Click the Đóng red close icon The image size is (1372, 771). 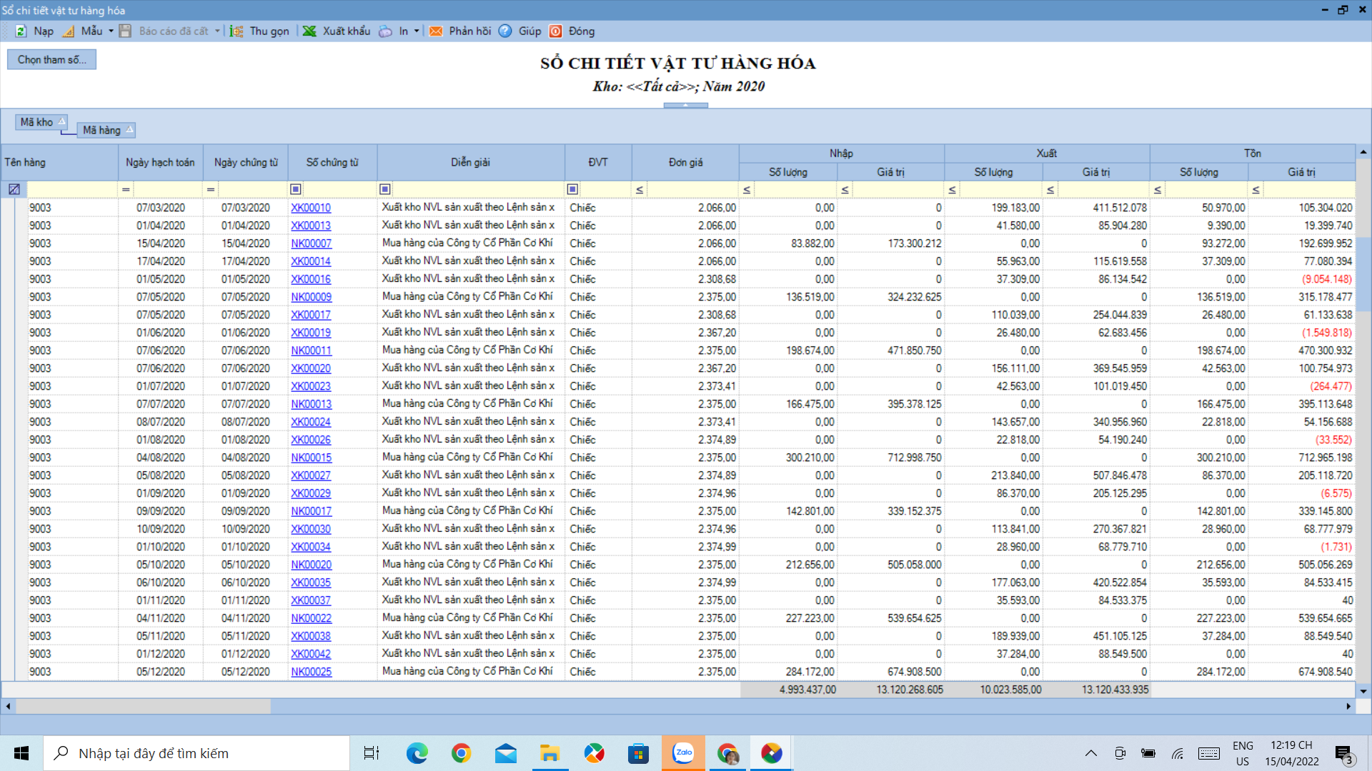(x=555, y=31)
